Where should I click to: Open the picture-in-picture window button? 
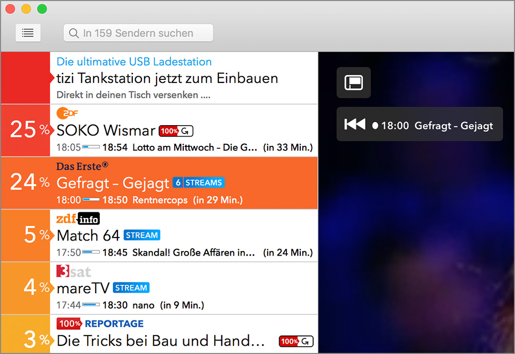(x=354, y=82)
